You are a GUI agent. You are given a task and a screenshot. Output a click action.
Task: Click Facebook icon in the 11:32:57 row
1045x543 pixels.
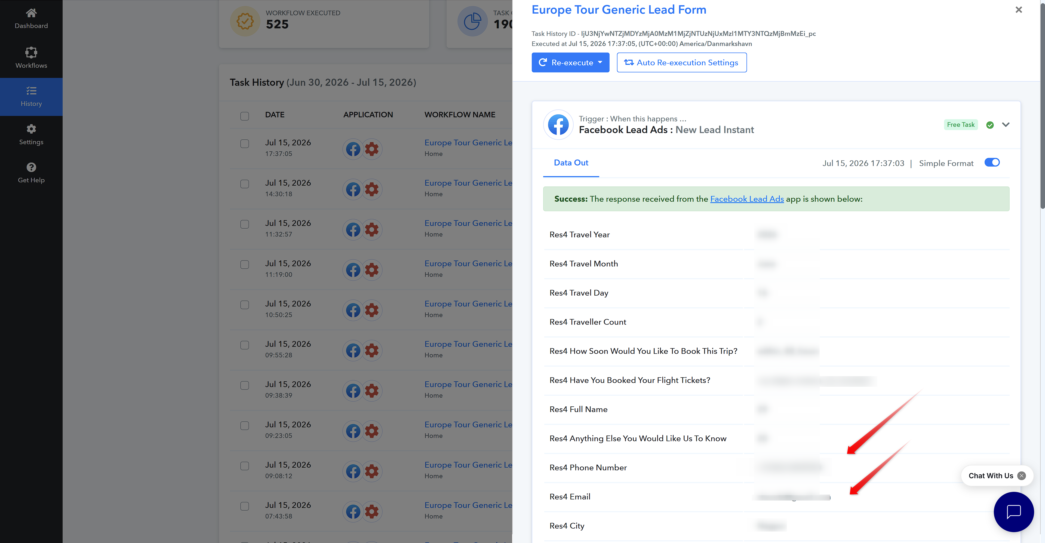point(353,229)
